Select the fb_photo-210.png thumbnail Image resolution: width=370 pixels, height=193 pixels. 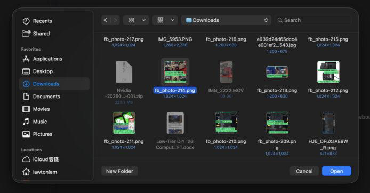[x=226, y=123]
